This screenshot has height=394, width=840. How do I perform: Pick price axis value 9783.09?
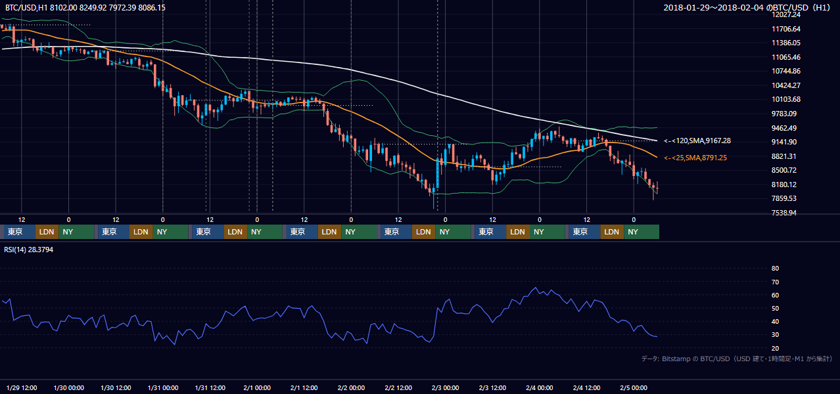[785, 114]
